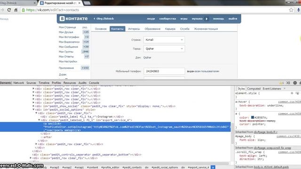This screenshot has width=301, height=169.
Task: Open Мои Фотографии in the sidebar
Action: (69, 37)
